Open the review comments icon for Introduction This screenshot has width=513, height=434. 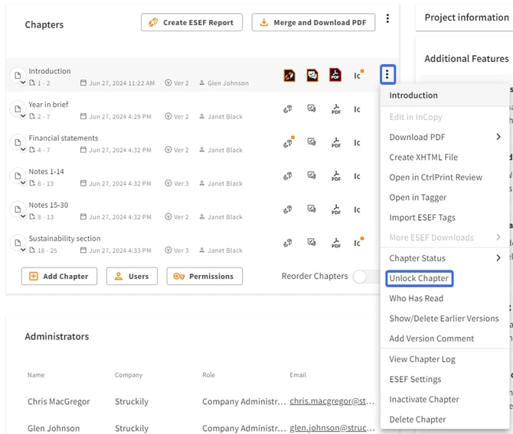pos(312,75)
